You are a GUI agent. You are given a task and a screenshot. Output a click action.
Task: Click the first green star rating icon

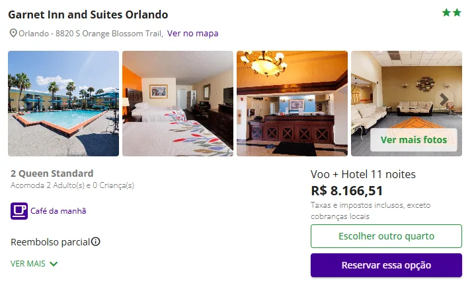(x=446, y=13)
